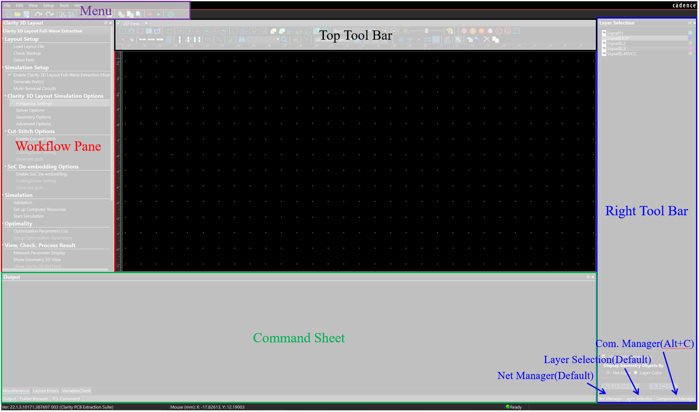699x412 pixels.
Task: Select the rectangle selection tool icon
Action: tap(122, 31)
